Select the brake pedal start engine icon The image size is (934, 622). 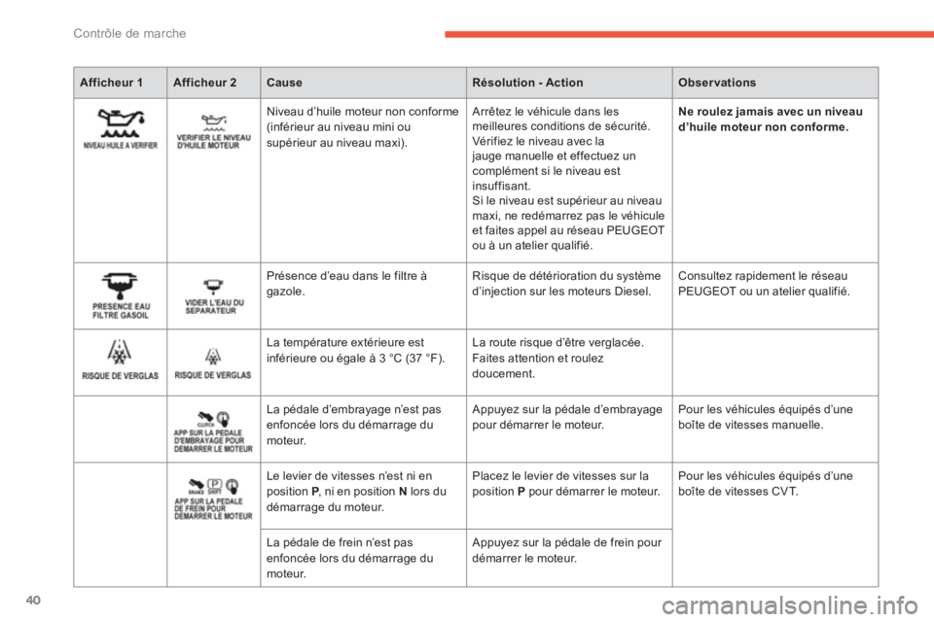pyautogui.click(x=213, y=499)
